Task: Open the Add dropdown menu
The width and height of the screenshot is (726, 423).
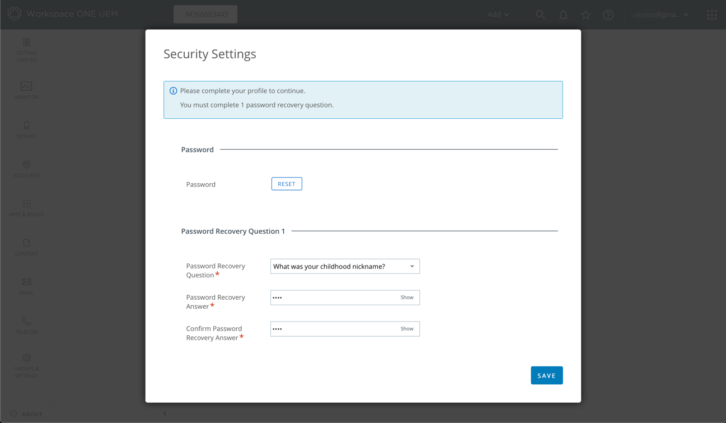Action: [498, 15]
